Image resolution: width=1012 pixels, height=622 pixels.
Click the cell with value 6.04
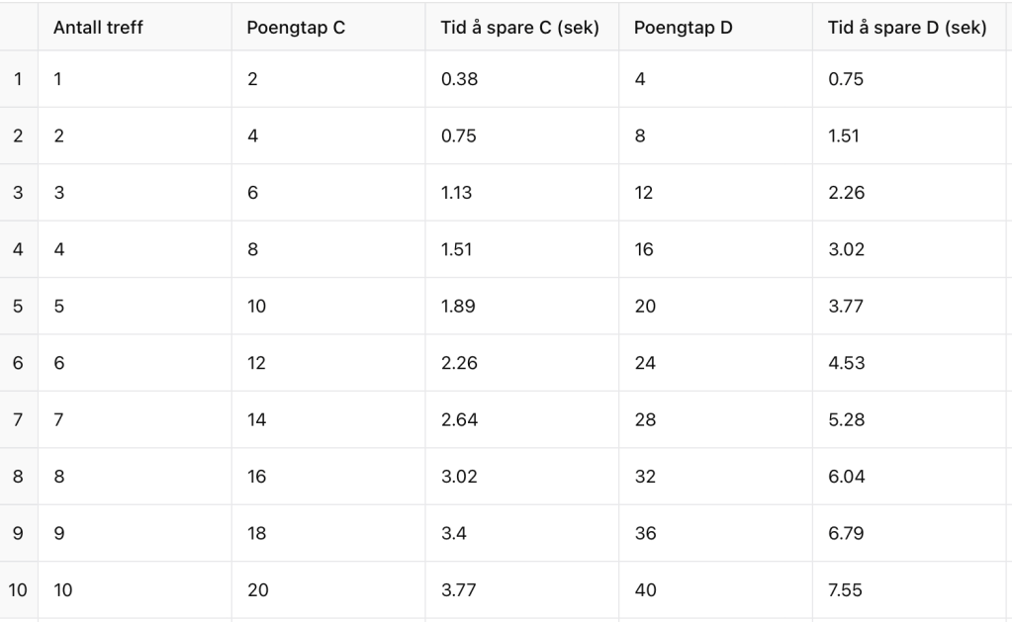coord(846,477)
